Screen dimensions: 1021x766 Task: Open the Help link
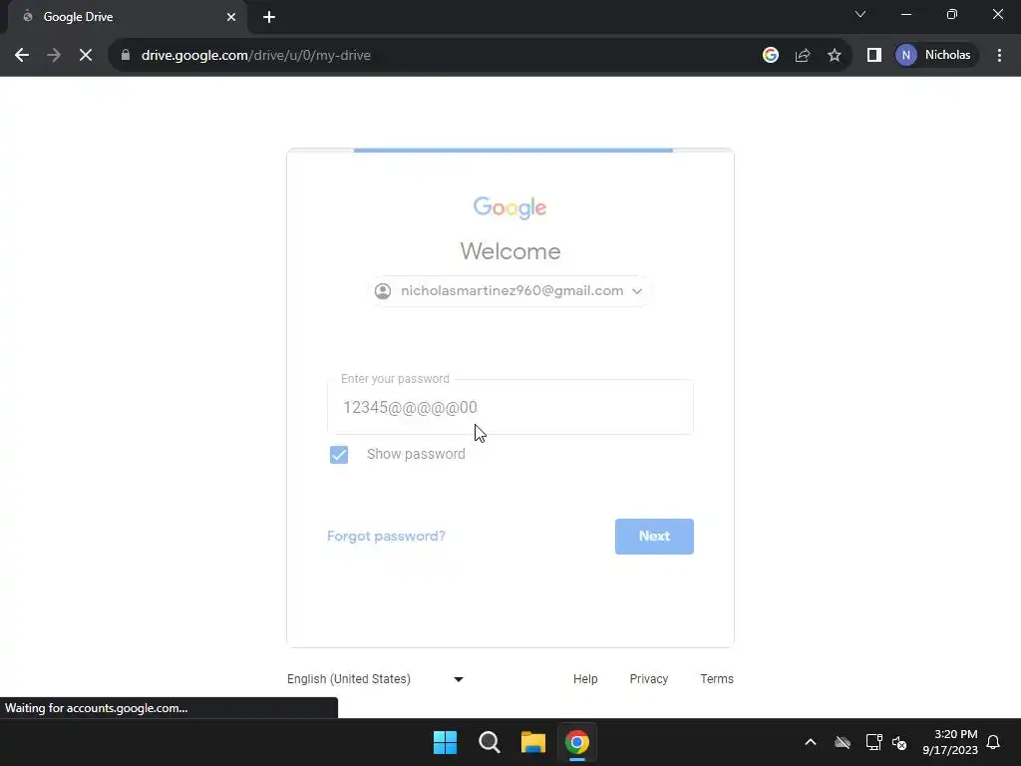[x=585, y=679]
